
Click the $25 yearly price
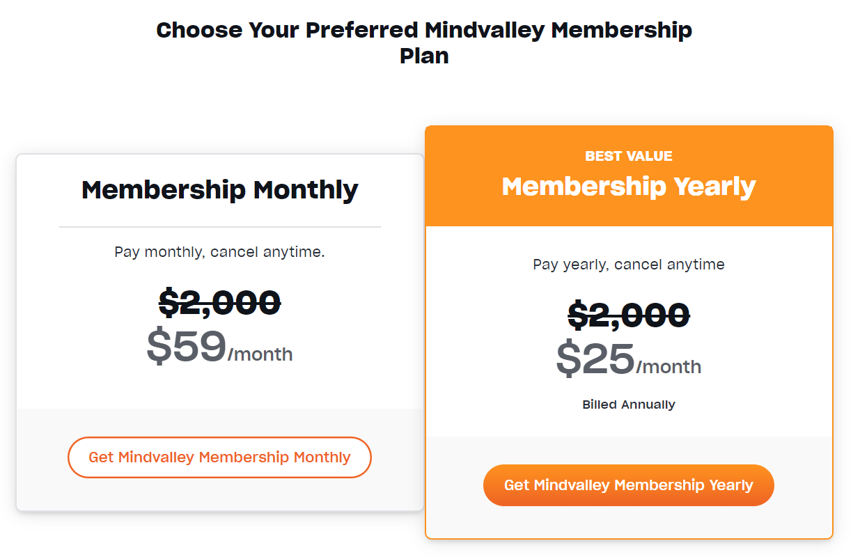tap(595, 359)
